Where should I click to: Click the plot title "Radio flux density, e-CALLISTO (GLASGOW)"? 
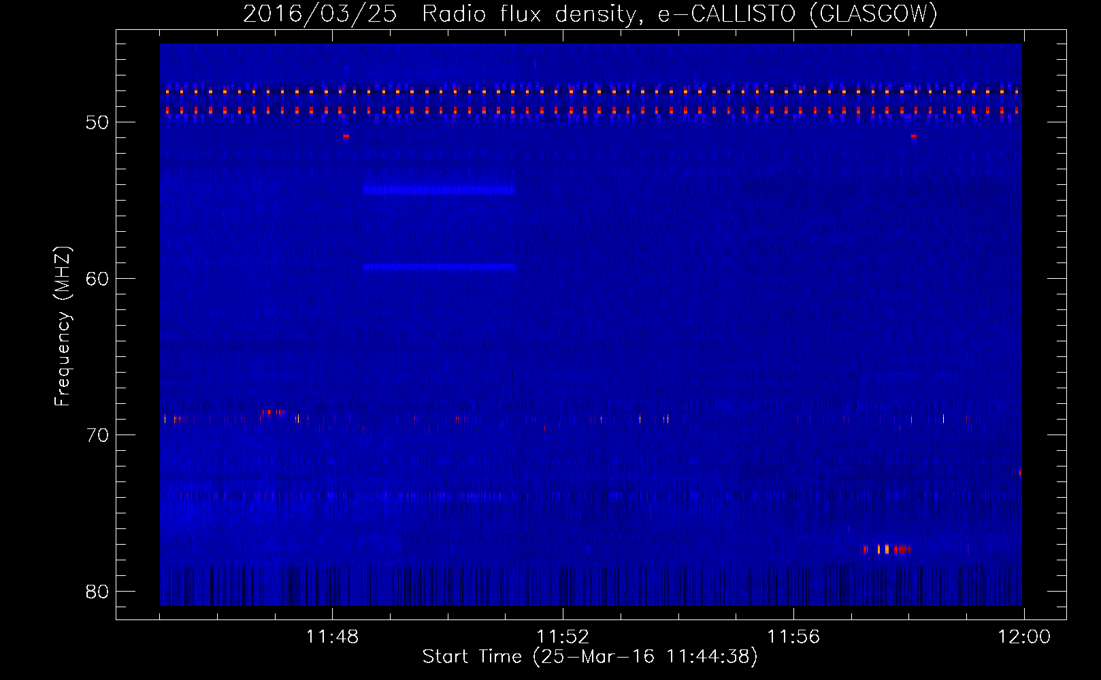pyautogui.click(x=680, y=14)
